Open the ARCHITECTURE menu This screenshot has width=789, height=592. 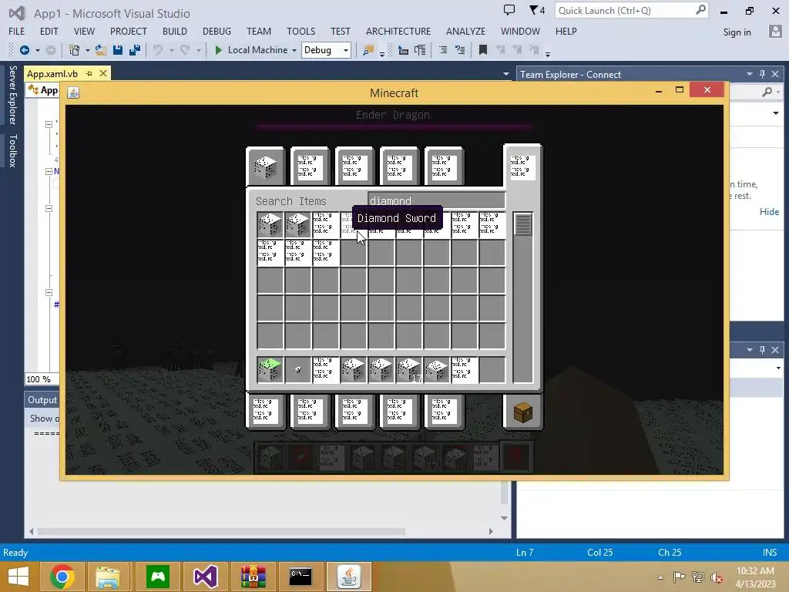pyautogui.click(x=398, y=31)
